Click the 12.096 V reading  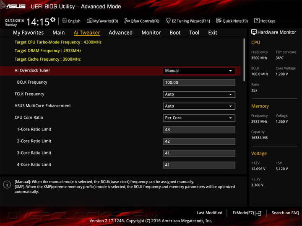pos(258,169)
